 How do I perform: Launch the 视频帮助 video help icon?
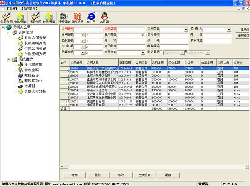click(64, 18)
